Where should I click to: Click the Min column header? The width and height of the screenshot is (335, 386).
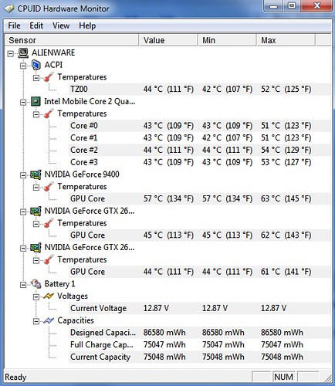(227, 40)
